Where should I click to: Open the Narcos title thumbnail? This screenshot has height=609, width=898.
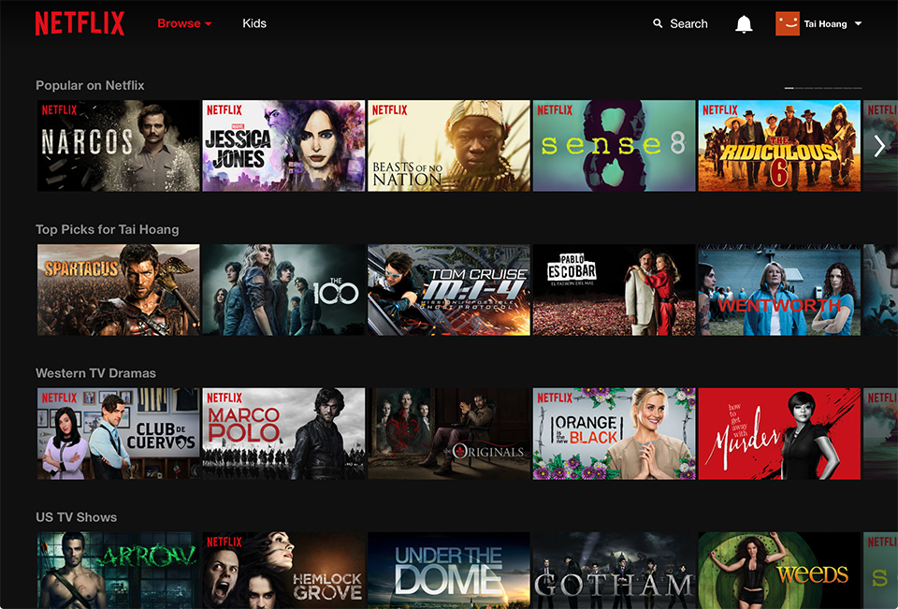[119, 146]
